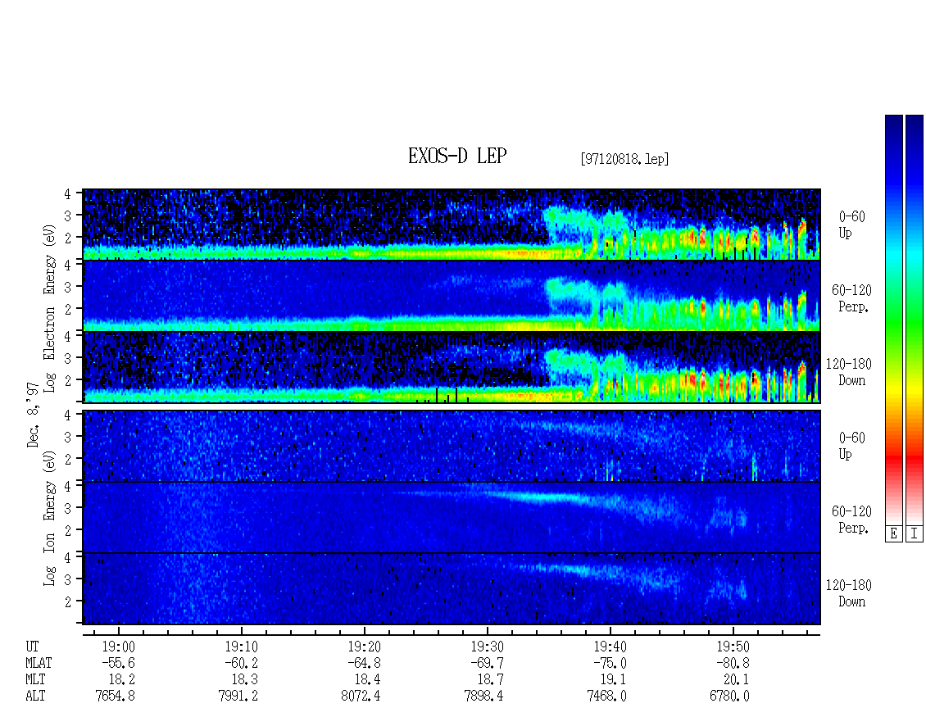Click the MLAT value -75.0
The height and width of the screenshot is (717, 926).
(x=610, y=663)
